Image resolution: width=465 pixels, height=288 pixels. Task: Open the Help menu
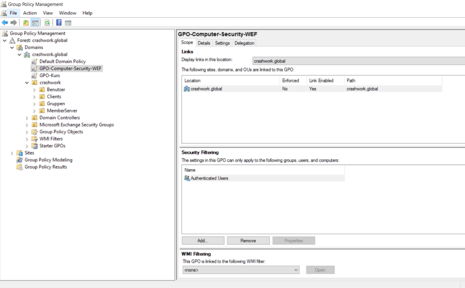tap(88, 13)
